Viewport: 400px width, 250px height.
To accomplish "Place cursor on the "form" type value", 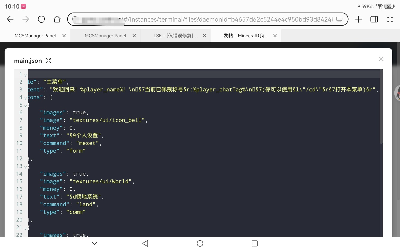I will click(x=76, y=151).
